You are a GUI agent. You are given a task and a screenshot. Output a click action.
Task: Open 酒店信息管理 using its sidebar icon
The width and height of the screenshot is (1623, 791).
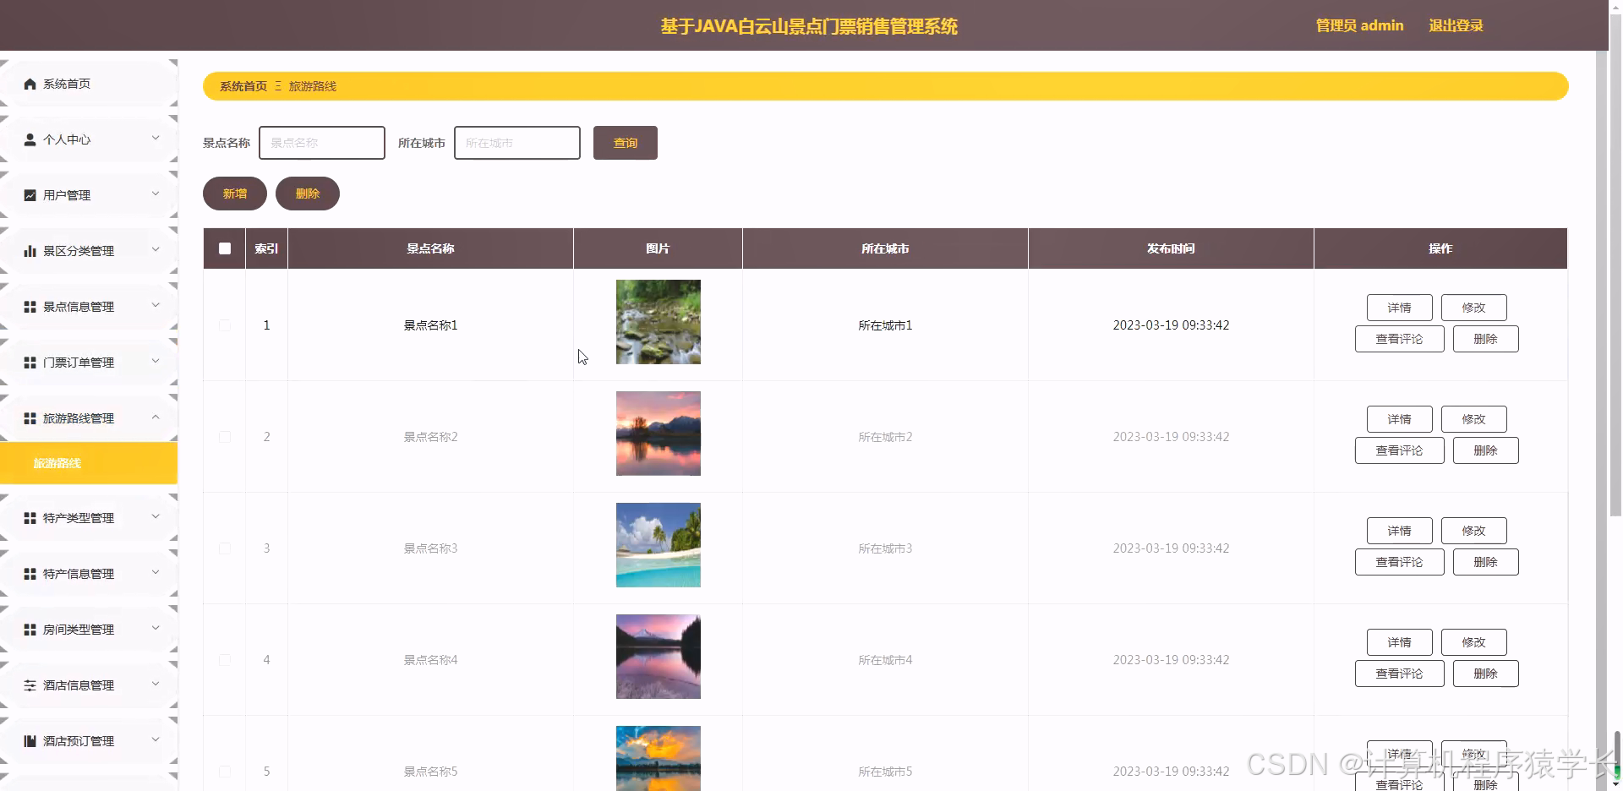(x=30, y=685)
